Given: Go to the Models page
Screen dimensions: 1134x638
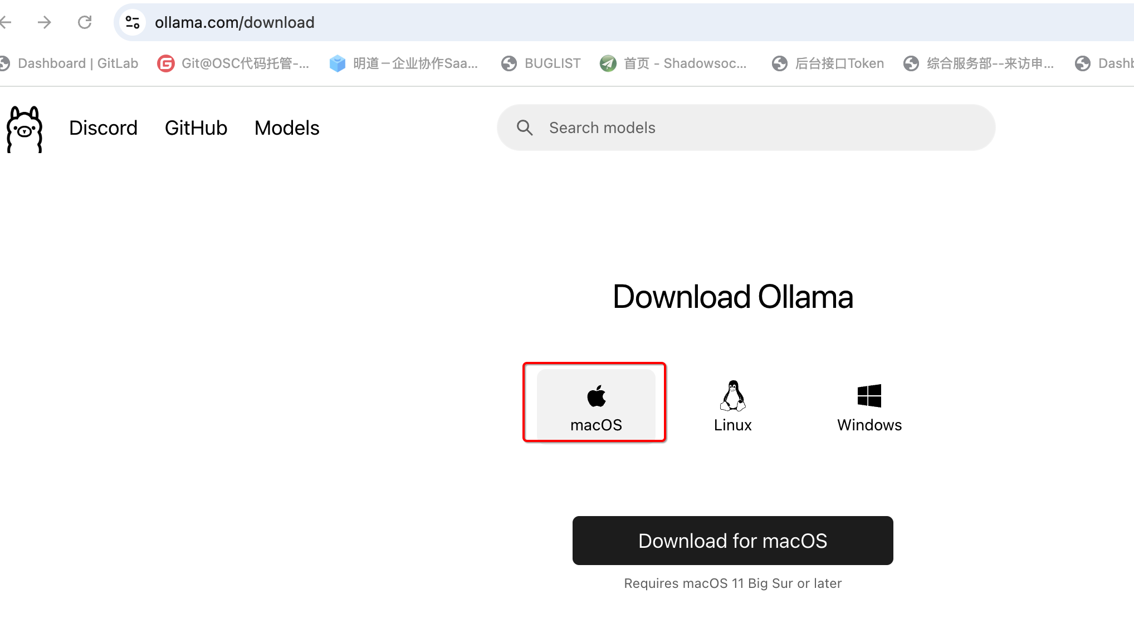Looking at the screenshot, I should click(x=287, y=128).
